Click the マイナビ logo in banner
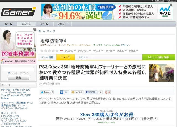177x127 pixels. pyautogui.click(x=165, y=12)
